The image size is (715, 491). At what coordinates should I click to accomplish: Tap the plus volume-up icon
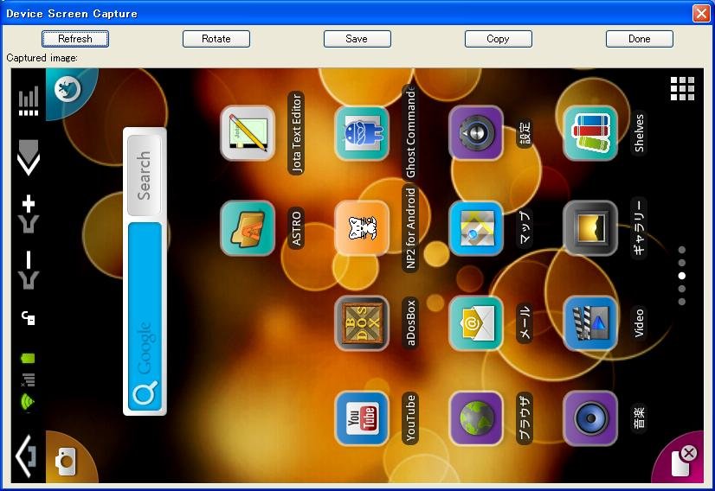(x=29, y=214)
